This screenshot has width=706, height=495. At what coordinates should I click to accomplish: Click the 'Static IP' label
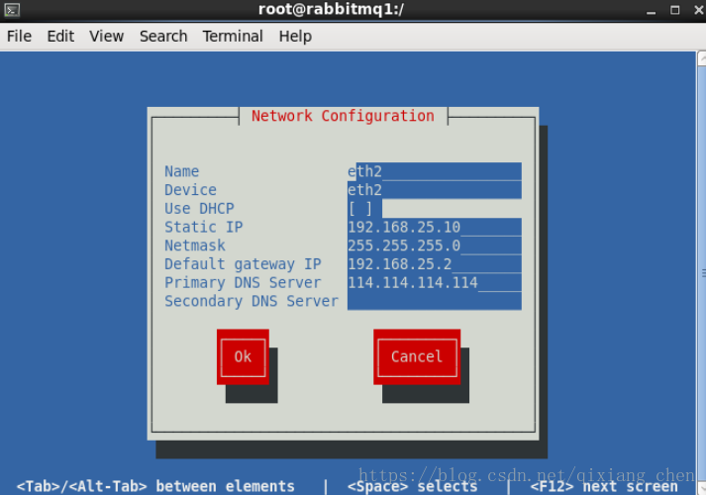204,227
